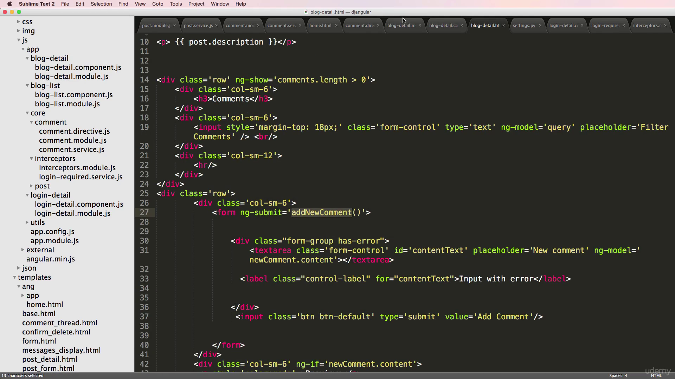The image size is (675, 379).
Task: Open the Project menu
Action: click(196, 4)
